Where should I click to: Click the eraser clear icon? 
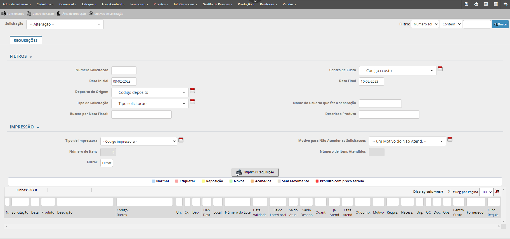click(476, 4)
